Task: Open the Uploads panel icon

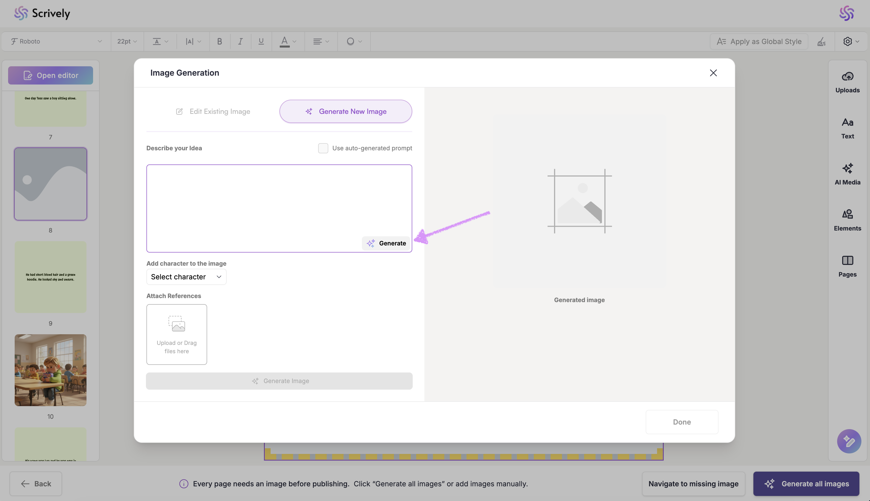Action: (847, 76)
